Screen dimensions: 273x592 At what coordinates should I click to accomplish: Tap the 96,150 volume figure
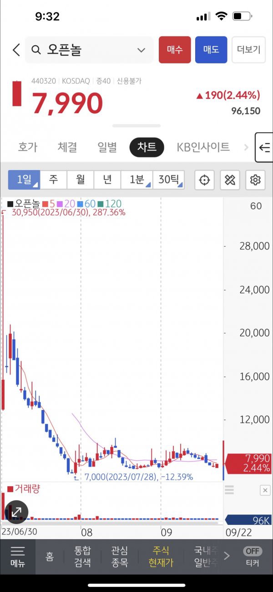246,111
